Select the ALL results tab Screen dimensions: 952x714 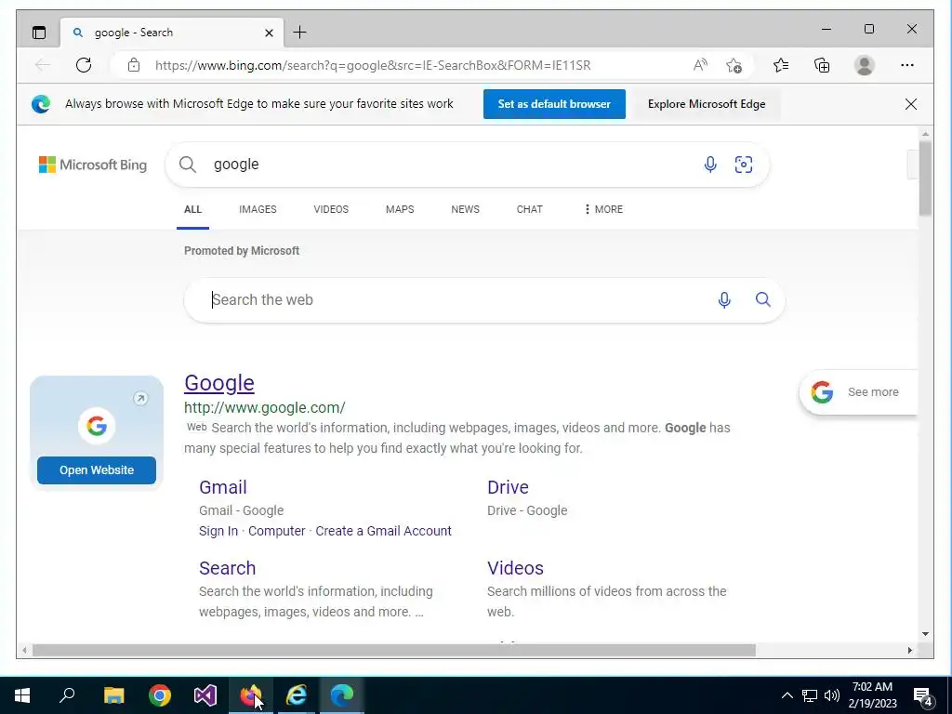[192, 209]
